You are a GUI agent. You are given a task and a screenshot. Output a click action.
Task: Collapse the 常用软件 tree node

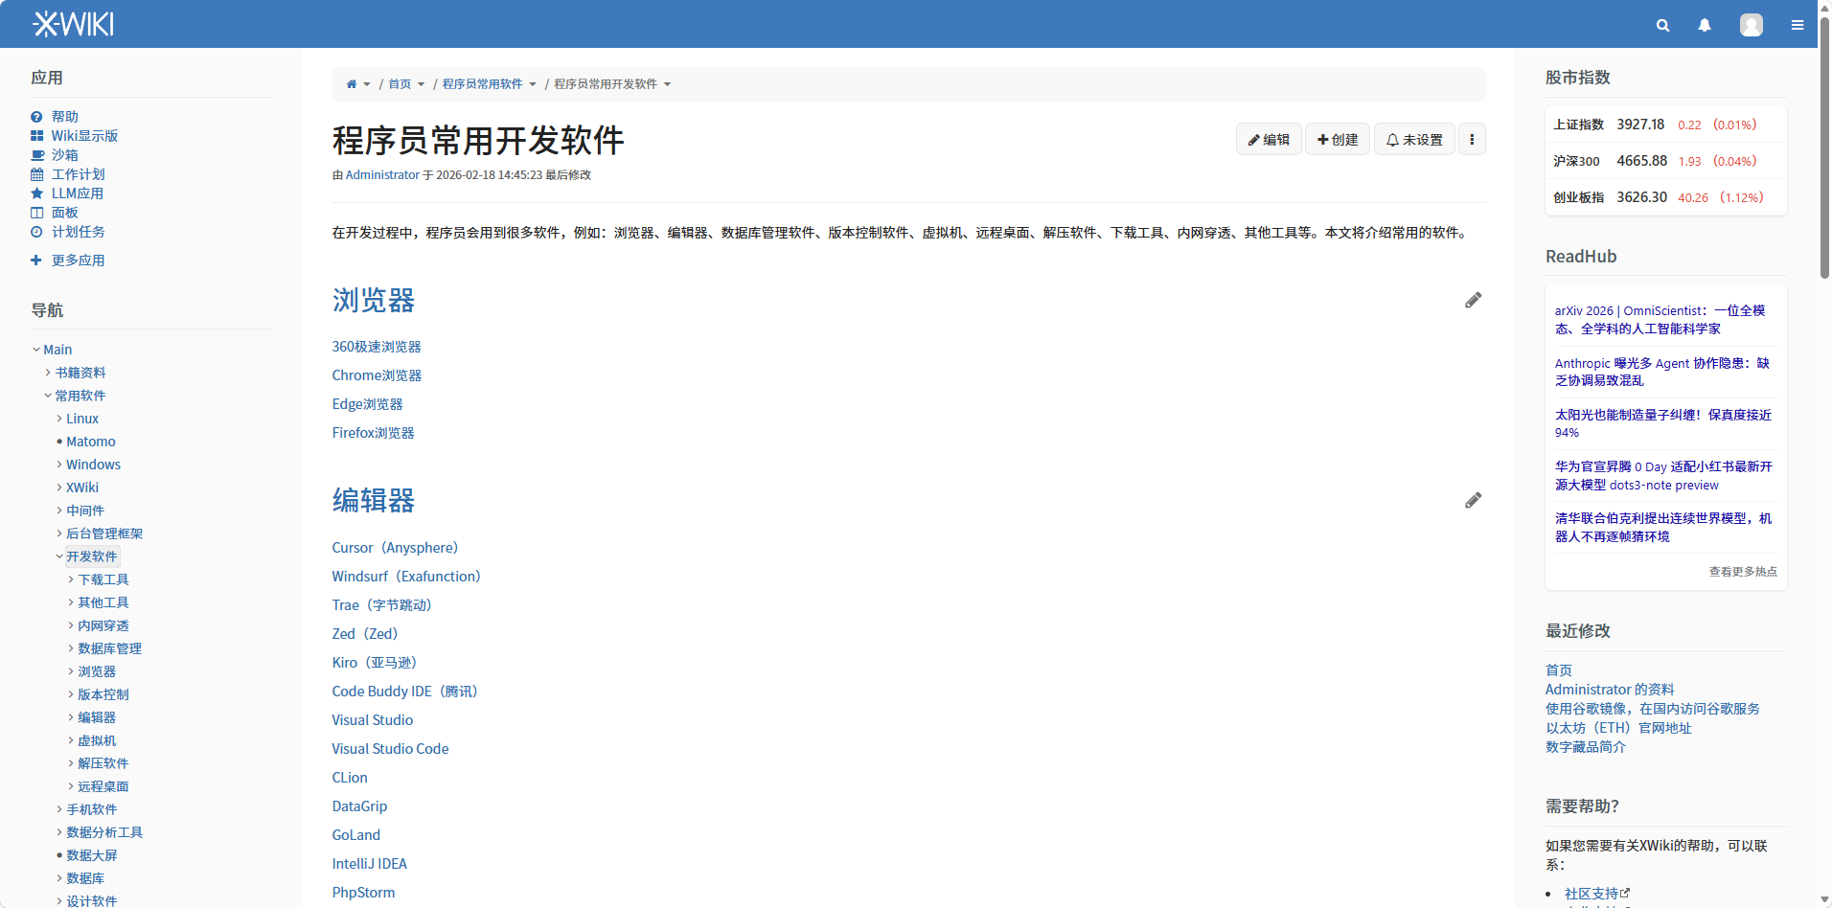coord(48,396)
